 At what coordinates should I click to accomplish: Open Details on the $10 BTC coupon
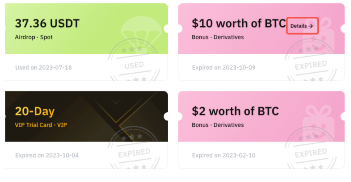[302, 26]
